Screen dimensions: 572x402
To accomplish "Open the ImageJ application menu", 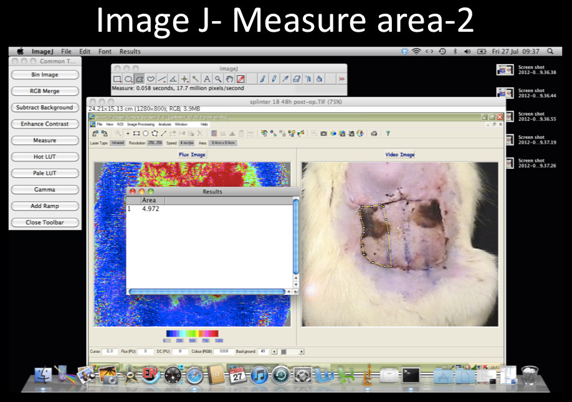I will coord(42,52).
